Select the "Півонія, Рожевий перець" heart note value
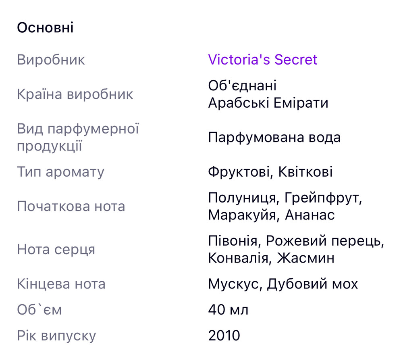 click(296, 241)
